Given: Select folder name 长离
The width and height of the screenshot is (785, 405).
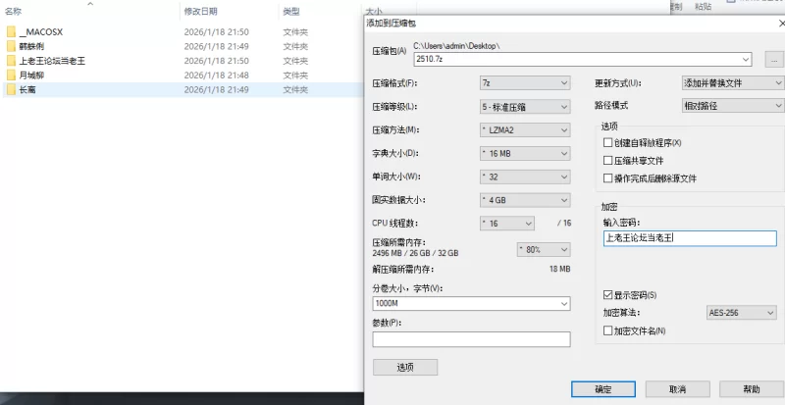Looking at the screenshot, I should 27,90.
